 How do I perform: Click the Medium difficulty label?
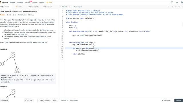click(2, 15)
